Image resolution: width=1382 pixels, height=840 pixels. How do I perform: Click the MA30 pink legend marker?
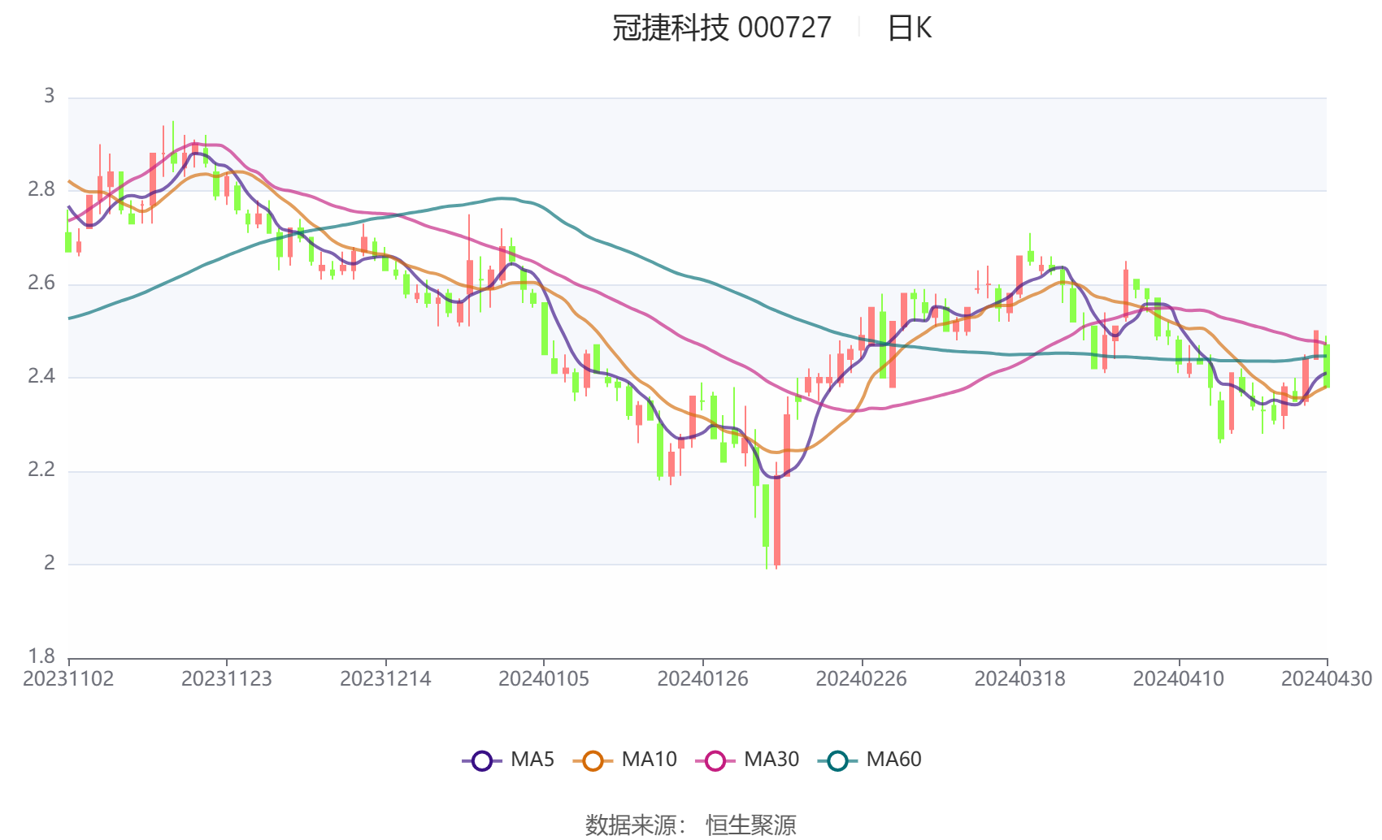click(x=715, y=760)
